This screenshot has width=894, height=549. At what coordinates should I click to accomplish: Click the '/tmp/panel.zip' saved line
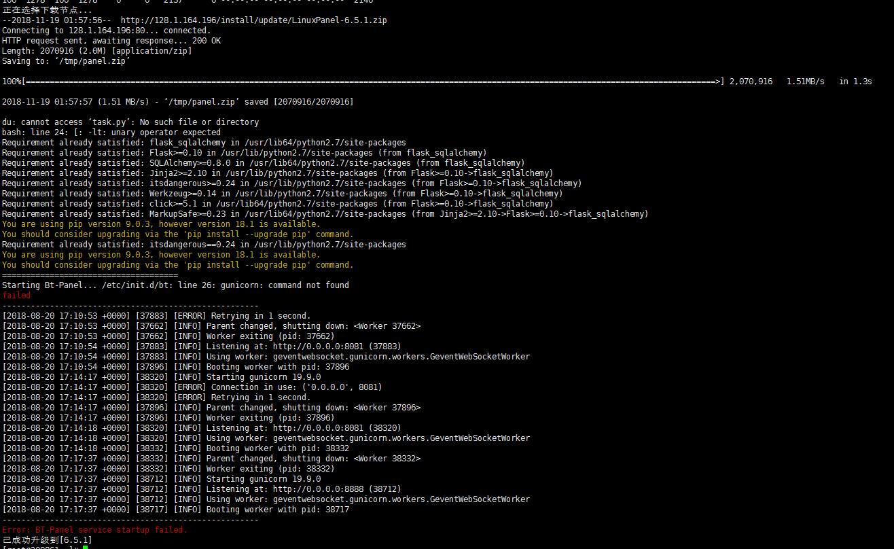coord(178,102)
